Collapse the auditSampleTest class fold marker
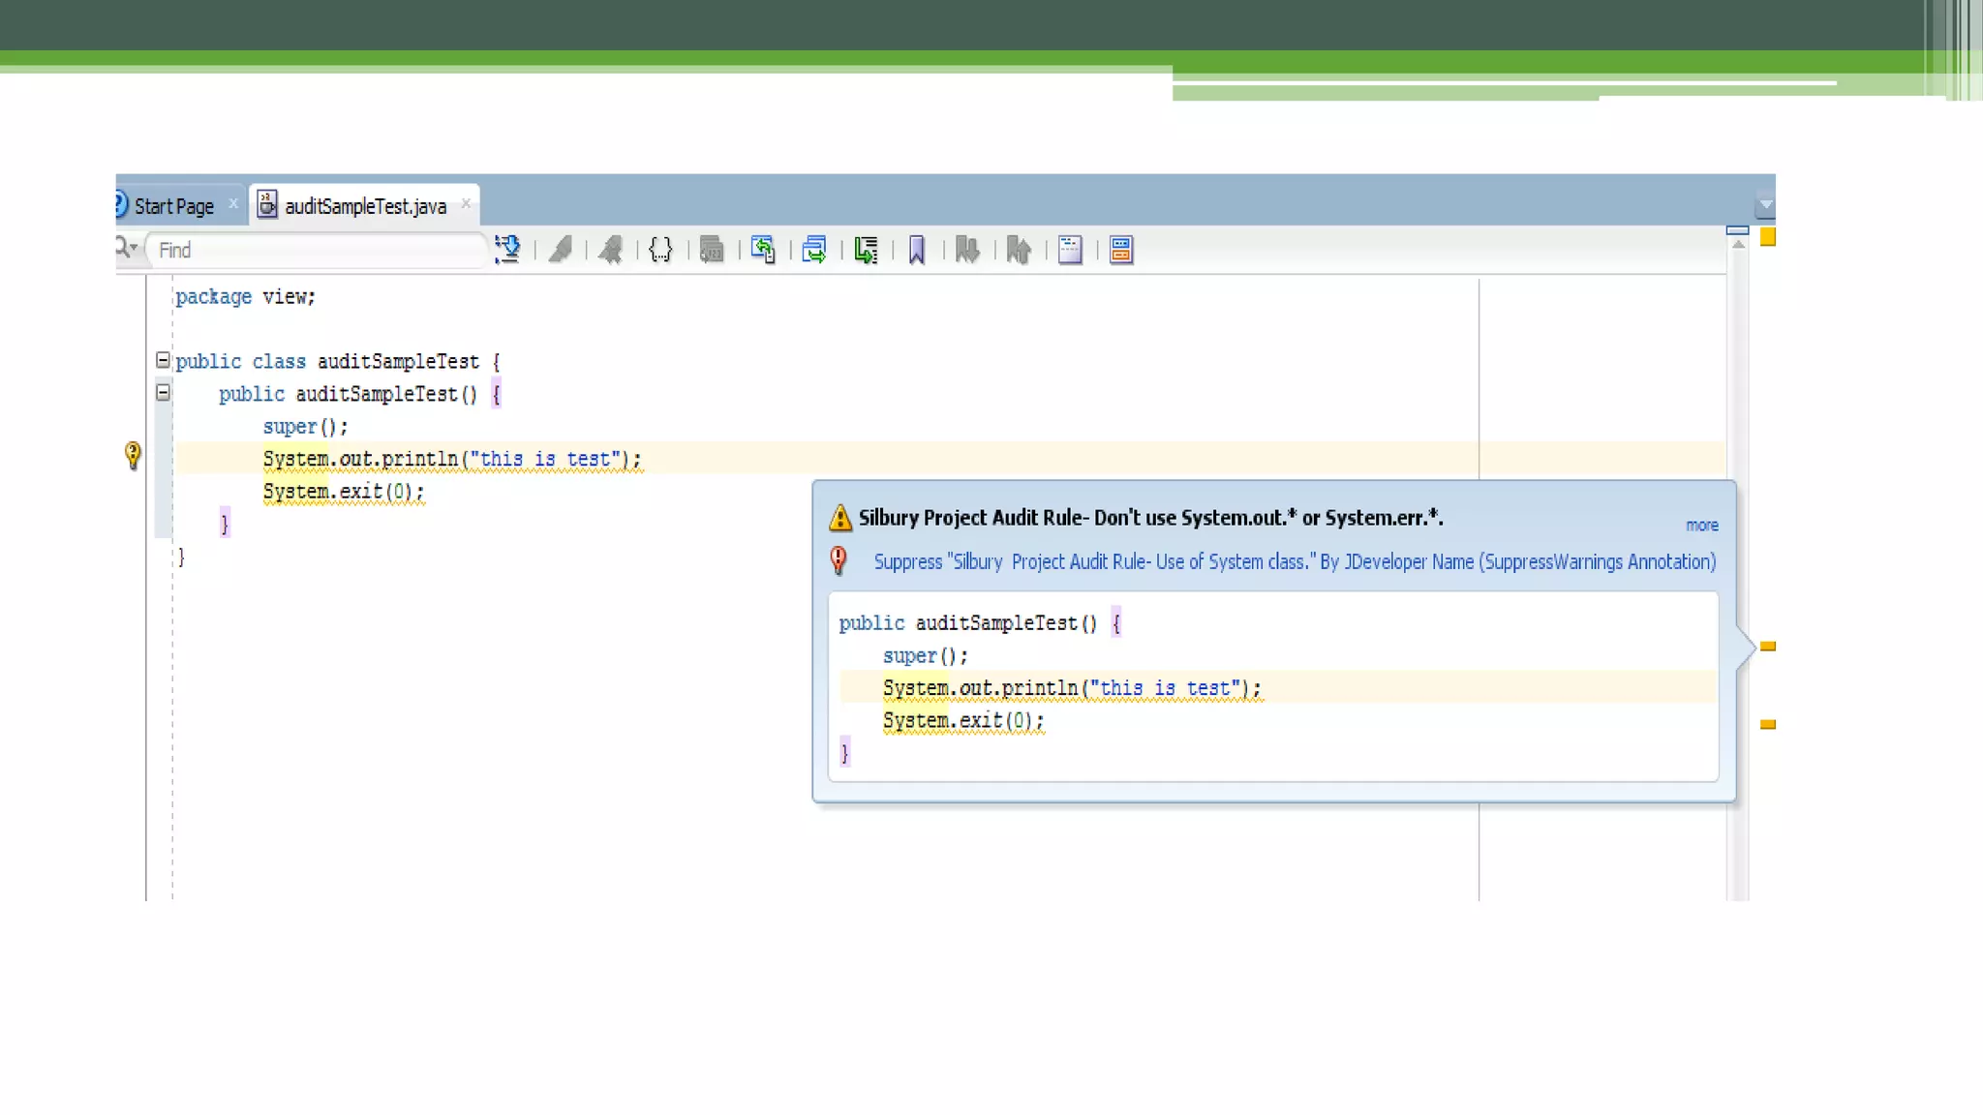The width and height of the screenshot is (1983, 1115). click(x=163, y=360)
